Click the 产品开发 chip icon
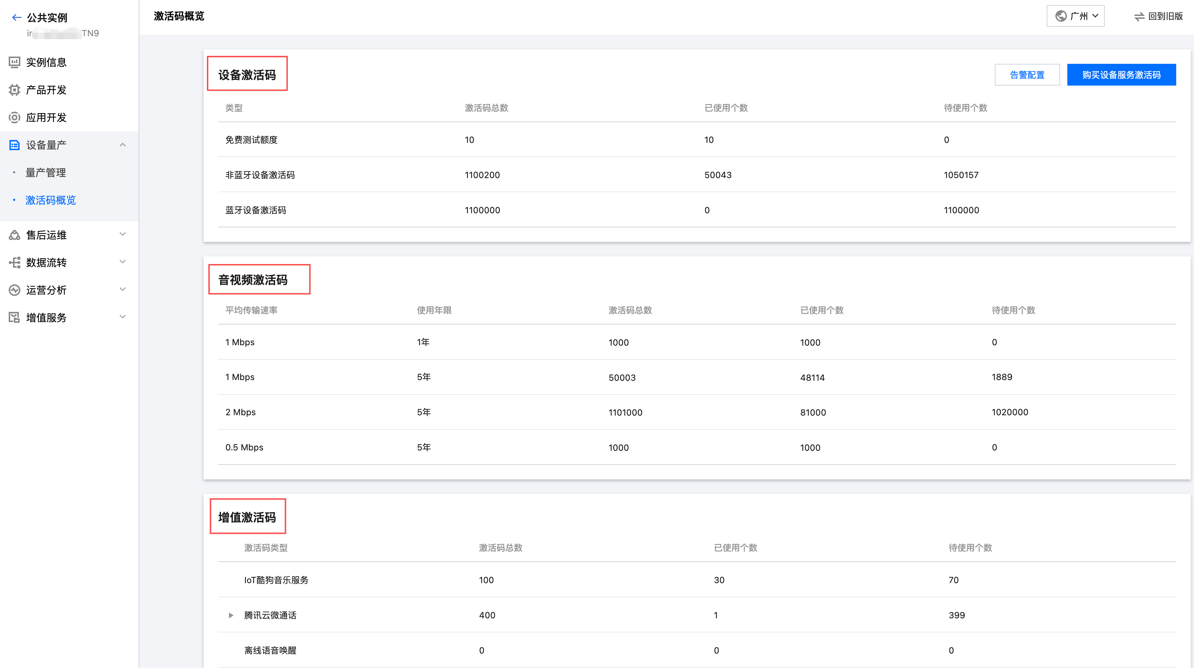The width and height of the screenshot is (1194, 668). coord(15,90)
